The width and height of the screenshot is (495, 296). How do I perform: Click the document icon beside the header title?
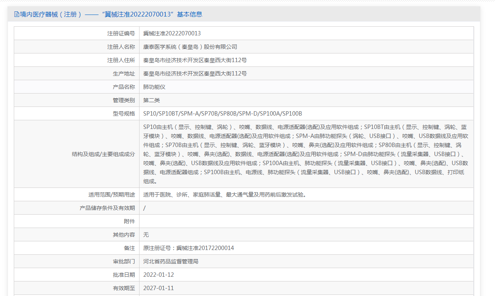point(17,15)
